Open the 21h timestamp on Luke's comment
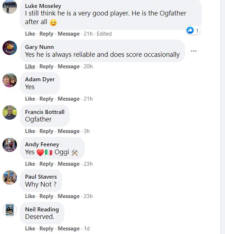This screenshot has width=225, height=234. tap(88, 34)
